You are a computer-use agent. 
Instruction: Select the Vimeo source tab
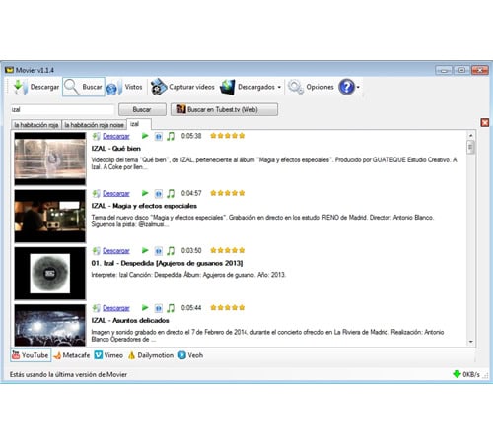[x=108, y=355]
